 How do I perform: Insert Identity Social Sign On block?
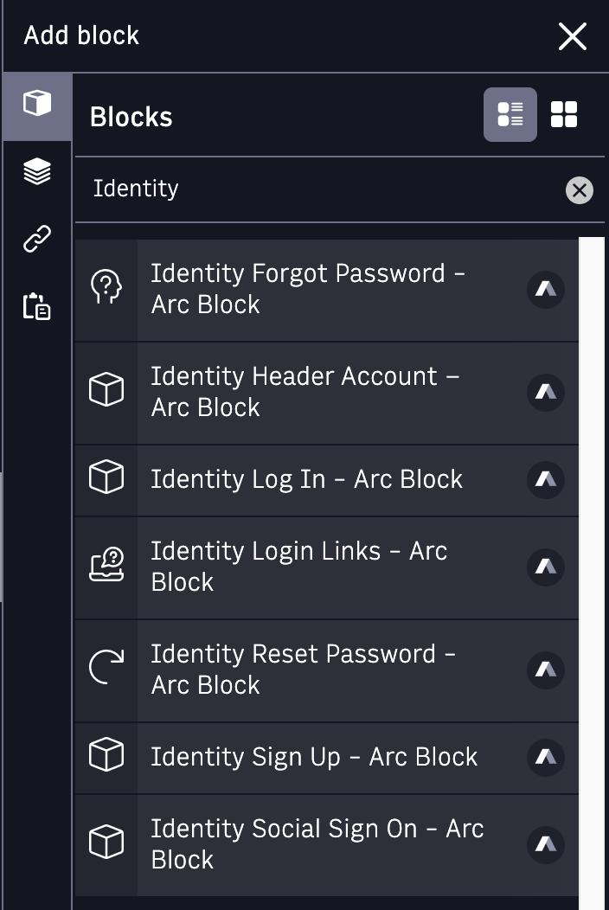[x=326, y=844]
